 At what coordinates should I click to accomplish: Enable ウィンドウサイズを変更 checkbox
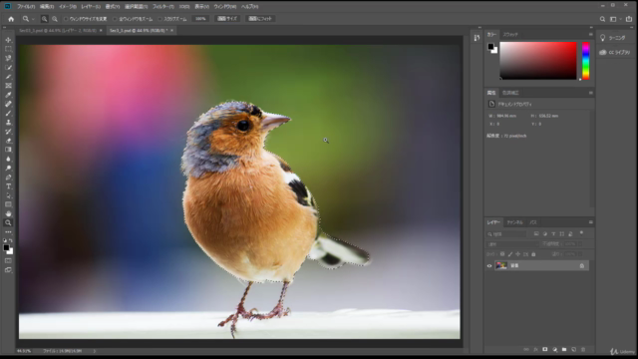coord(66,19)
